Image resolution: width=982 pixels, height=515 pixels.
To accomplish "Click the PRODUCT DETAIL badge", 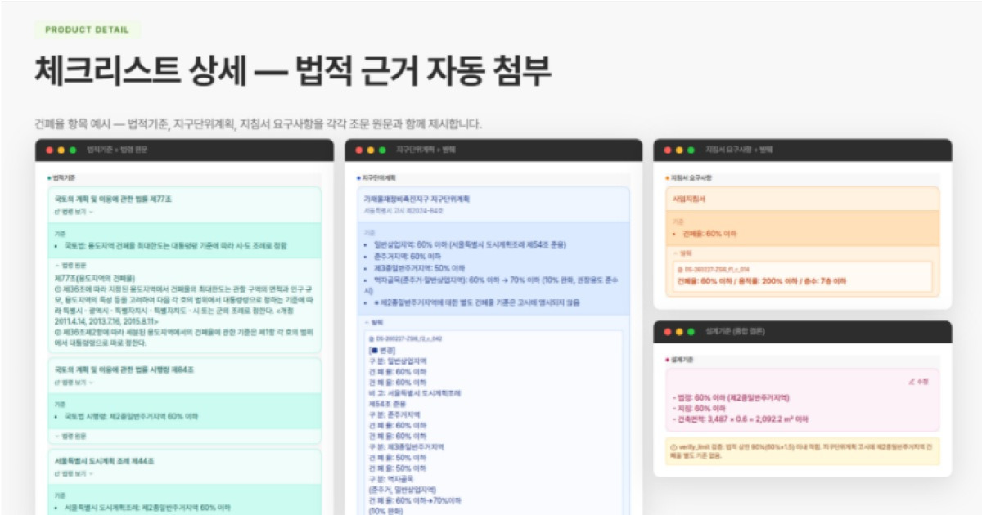I will coord(86,29).
